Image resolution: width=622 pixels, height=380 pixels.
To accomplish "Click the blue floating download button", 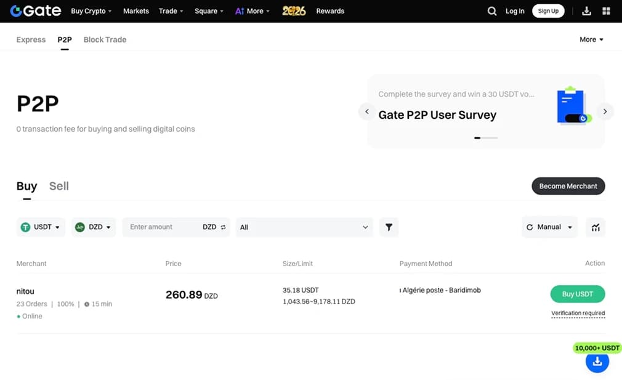I will tap(597, 362).
